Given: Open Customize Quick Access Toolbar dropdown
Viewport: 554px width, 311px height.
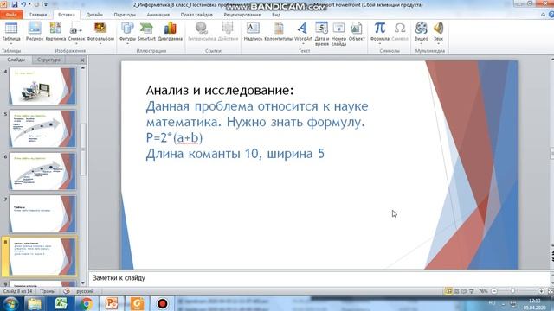Looking at the screenshot, I should coord(46,4).
